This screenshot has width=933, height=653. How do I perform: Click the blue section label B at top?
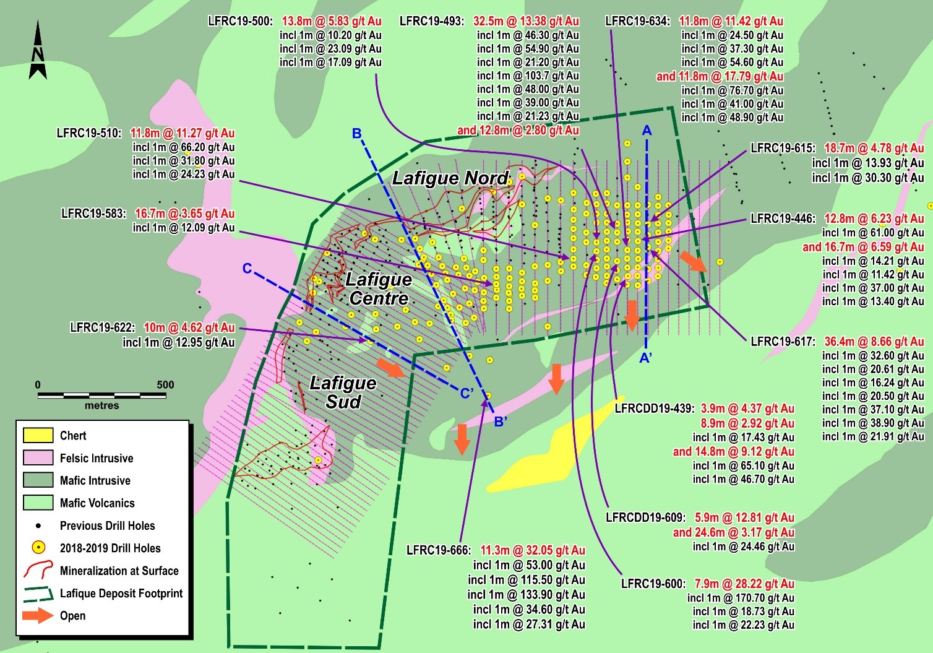tap(357, 134)
